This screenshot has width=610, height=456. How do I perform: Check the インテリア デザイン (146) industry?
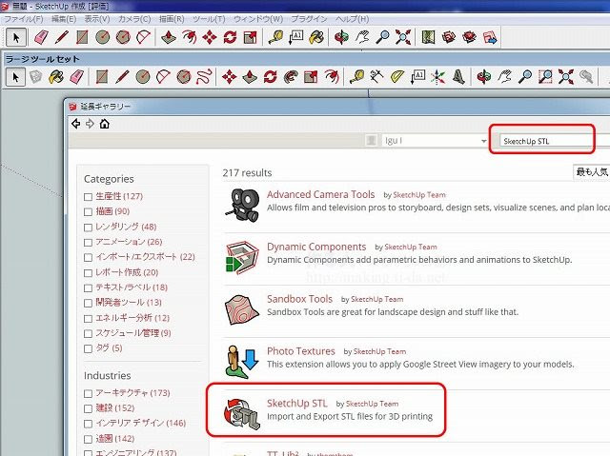pos(88,424)
